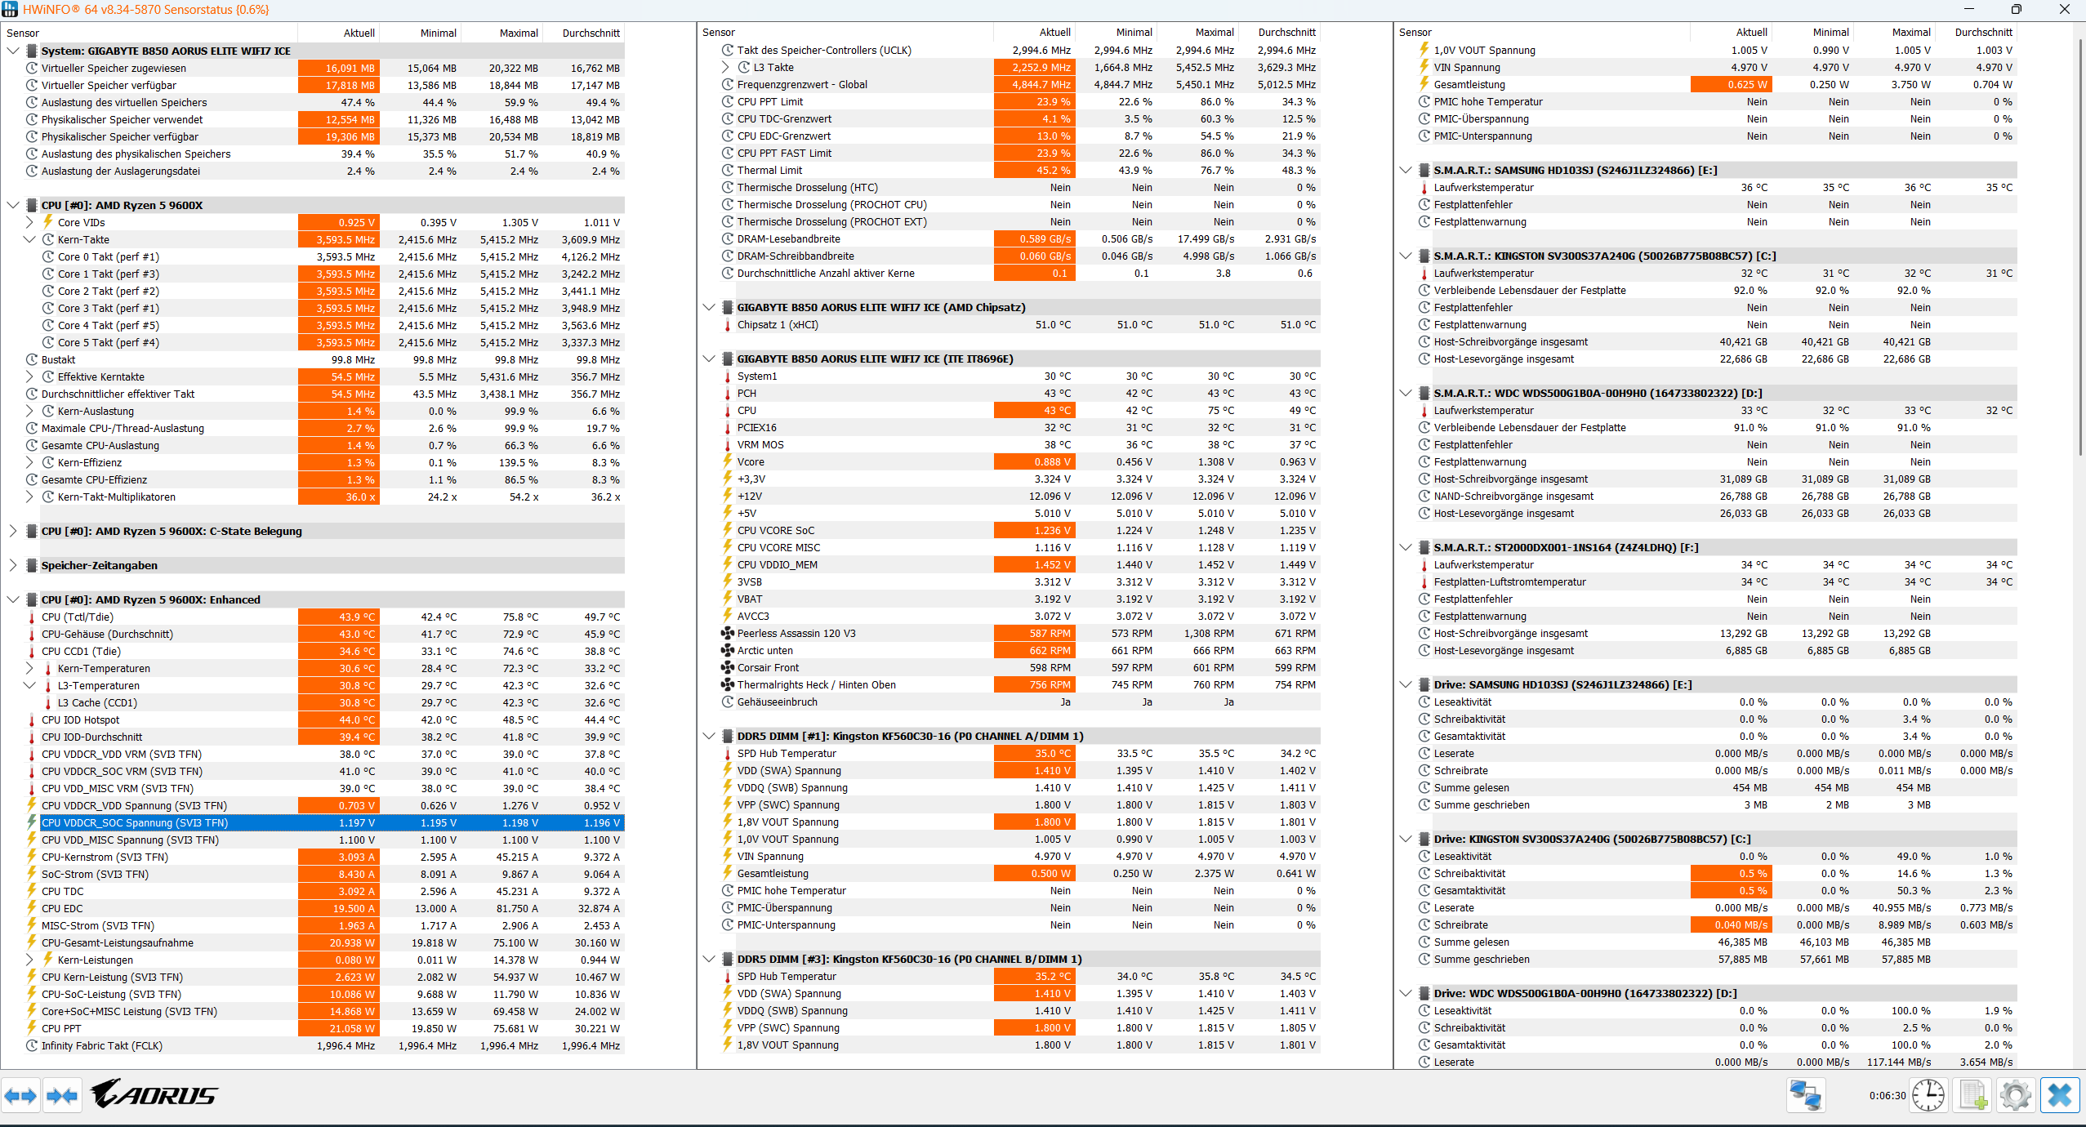This screenshot has width=2086, height=1127.
Task: Expand the Kern-Auslastung row
Action: coord(29,412)
